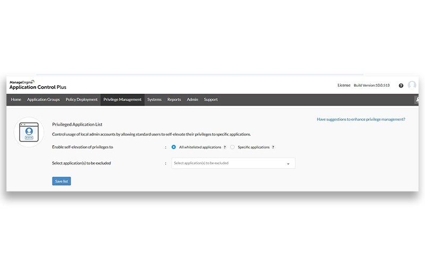Expand the excluded applications dropdown arrow

click(288, 164)
